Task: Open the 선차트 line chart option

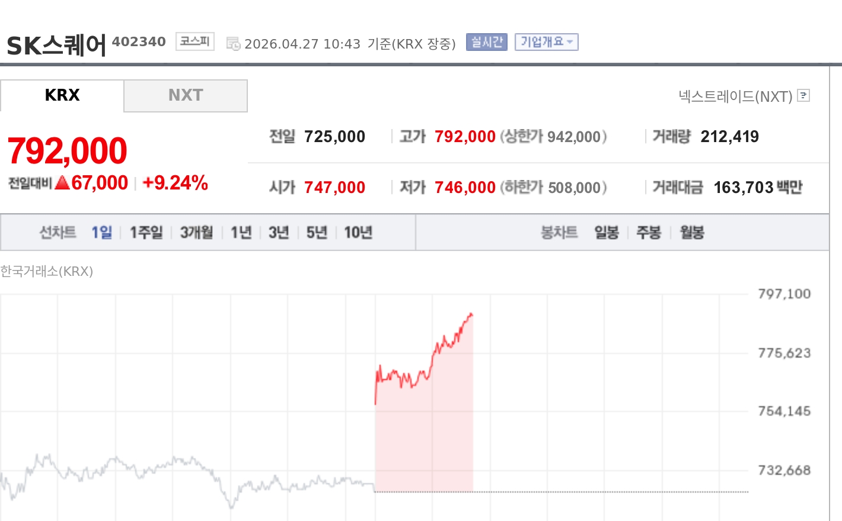Action: coord(58,232)
